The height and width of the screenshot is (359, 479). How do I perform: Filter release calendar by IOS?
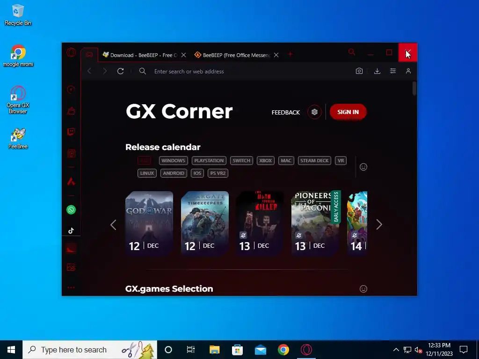[197, 173]
